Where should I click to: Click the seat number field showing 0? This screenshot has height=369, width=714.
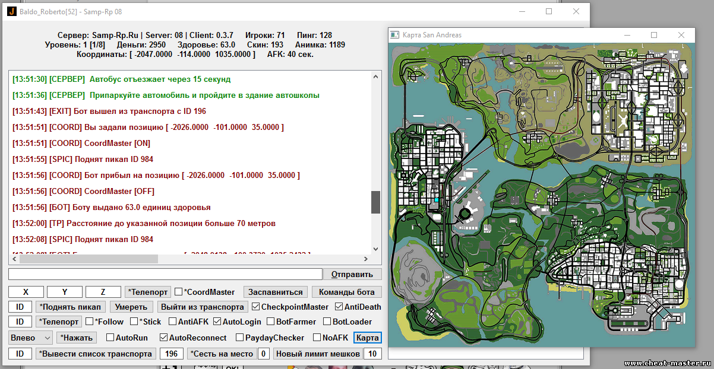click(x=264, y=354)
